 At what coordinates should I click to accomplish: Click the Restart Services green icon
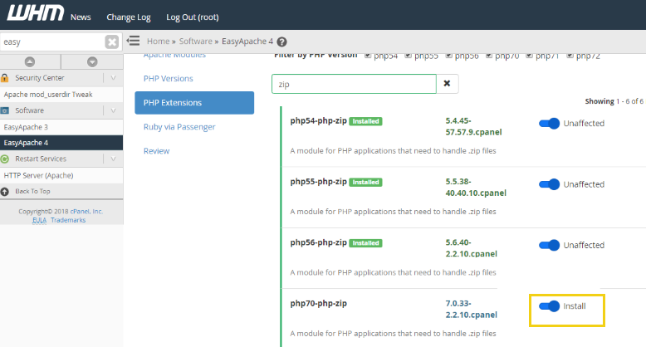pyautogui.click(x=5, y=159)
